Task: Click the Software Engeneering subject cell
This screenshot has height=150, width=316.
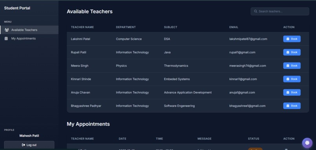Action: pos(179,106)
